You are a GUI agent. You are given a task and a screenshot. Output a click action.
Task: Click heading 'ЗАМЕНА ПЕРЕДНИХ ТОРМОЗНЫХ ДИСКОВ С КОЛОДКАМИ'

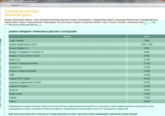[43, 32]
